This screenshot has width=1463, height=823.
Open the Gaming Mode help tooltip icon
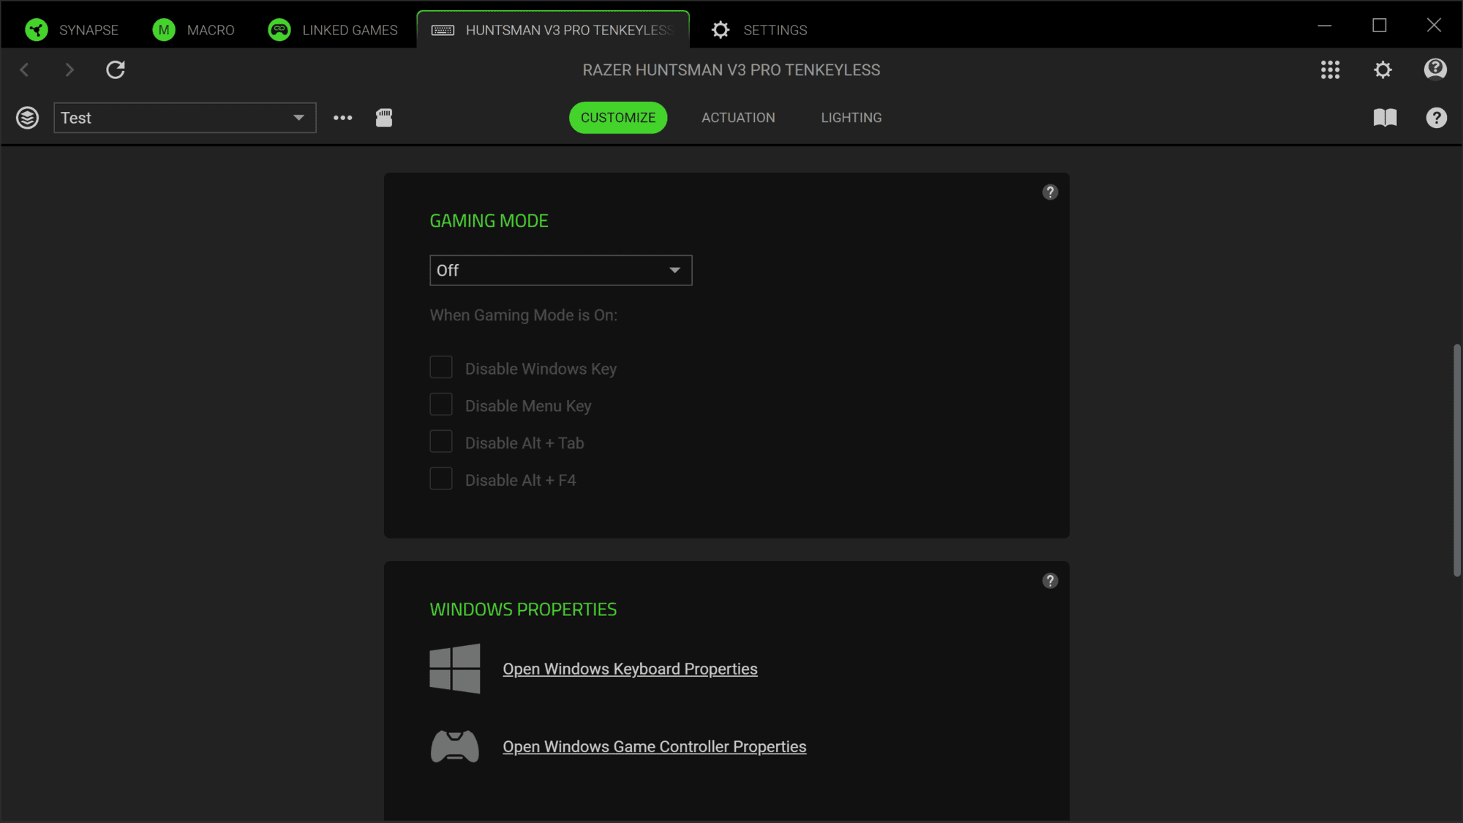pyautogui.click(x=1050, y=192)
